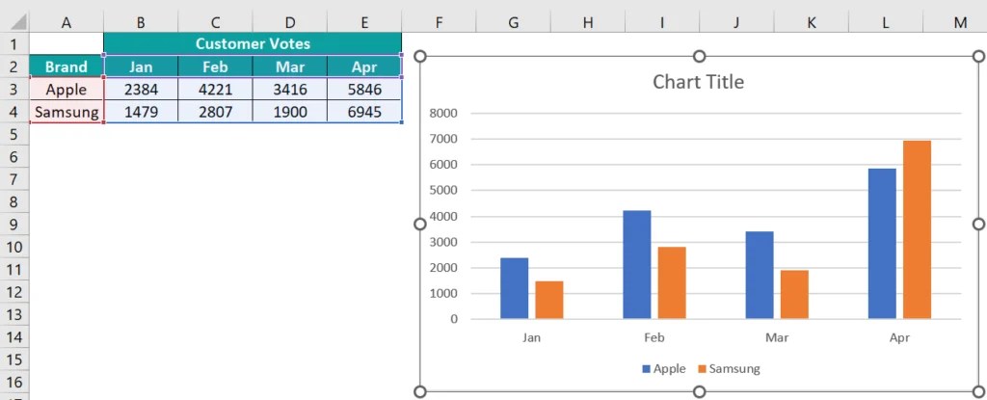Select the orange Samsung bar for Feb
987x400 pixels.
(672, 282)
